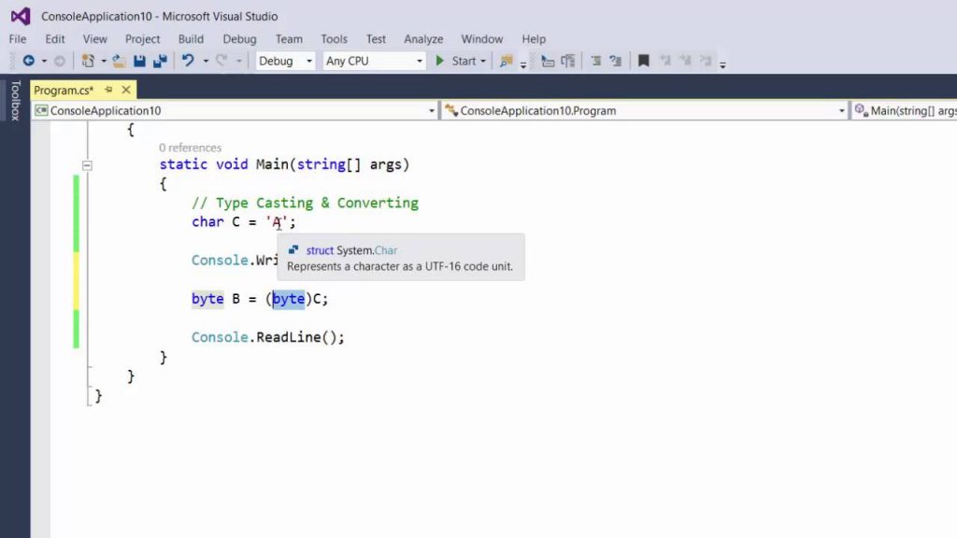This screenshot has width=957, height=538.
Task: Click the Main method name in the signature
Action: tap(272, 164)
